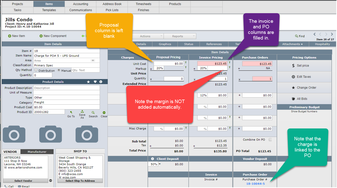Click the Call phone icon
The width and height of the screenshot is (337, 188).
click(x=6, y=186)
